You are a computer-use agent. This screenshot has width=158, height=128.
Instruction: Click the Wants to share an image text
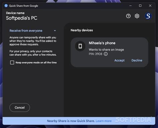[x=106, y=50]
